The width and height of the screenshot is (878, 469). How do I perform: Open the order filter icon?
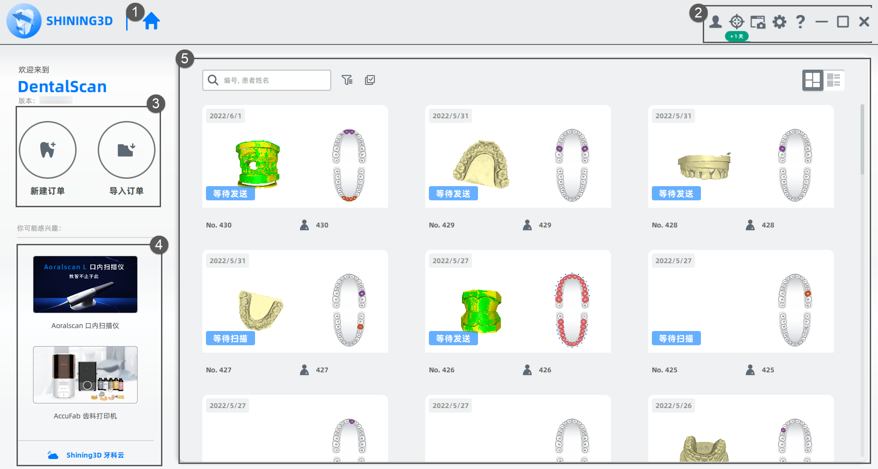(347, 80)
